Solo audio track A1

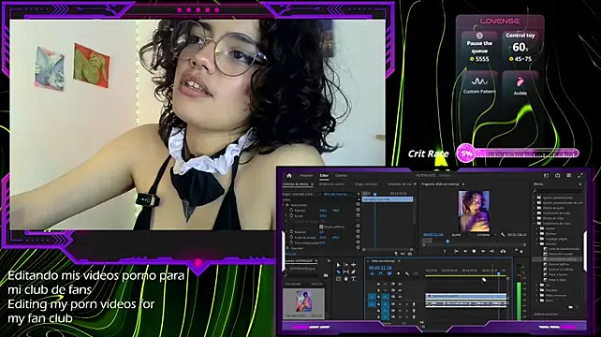407,304
